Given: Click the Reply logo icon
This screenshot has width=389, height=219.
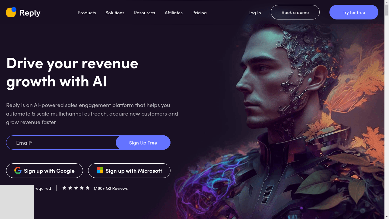Looking at the screenshot, I should click(x=11, y=12).
